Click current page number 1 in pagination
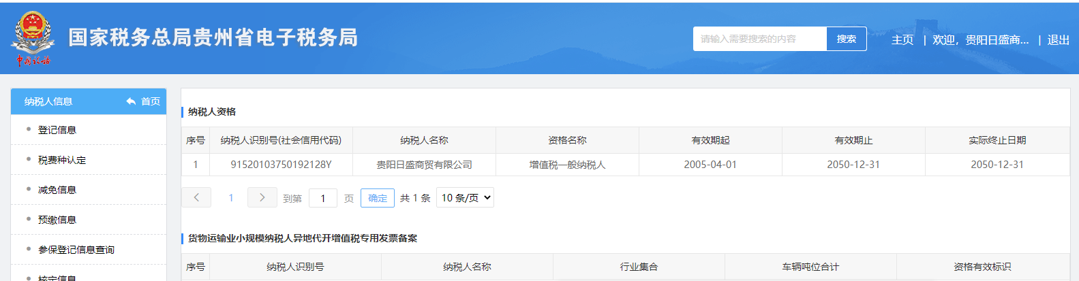Screen dimensions: 1079x281 (x=231, y=198)
